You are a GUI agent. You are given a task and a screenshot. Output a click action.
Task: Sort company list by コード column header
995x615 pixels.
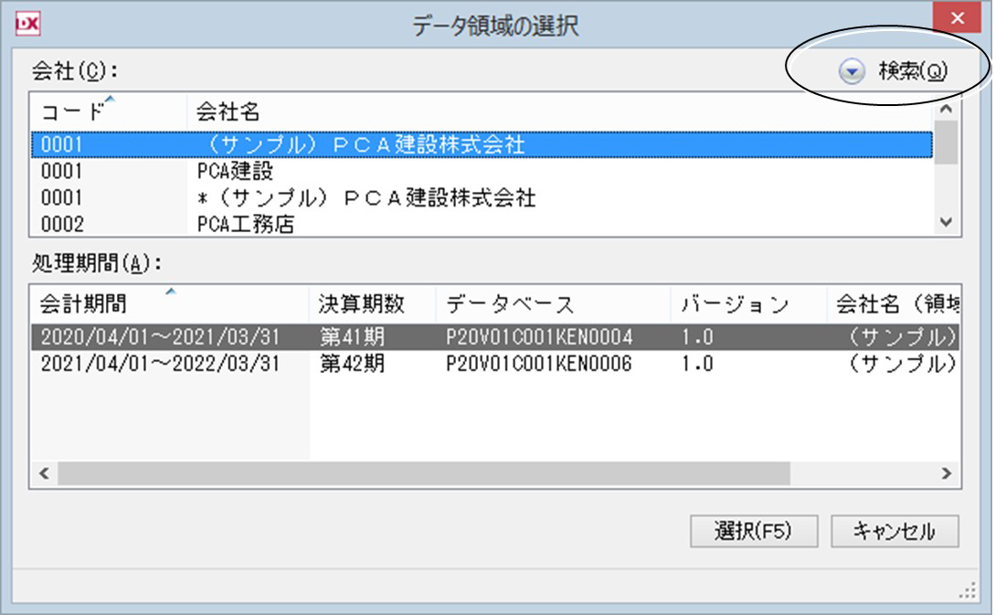point(109,111)
